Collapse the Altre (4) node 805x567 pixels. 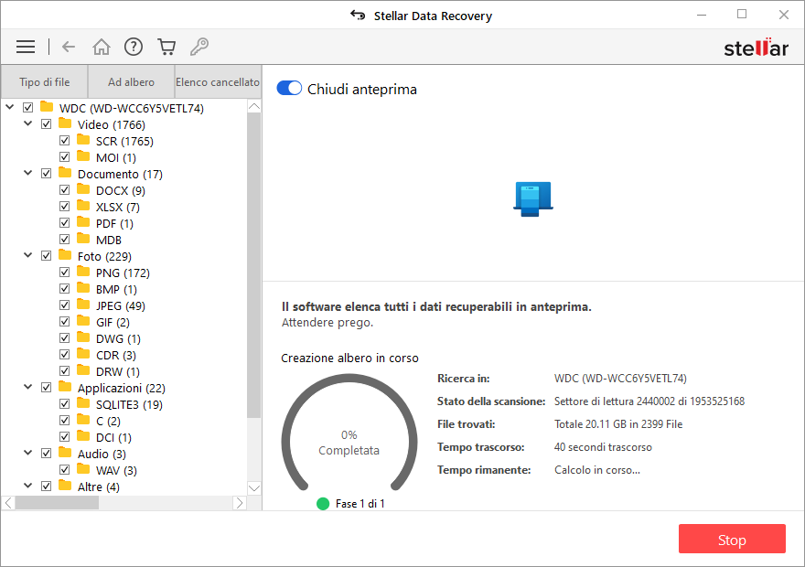tap(28, 485)
